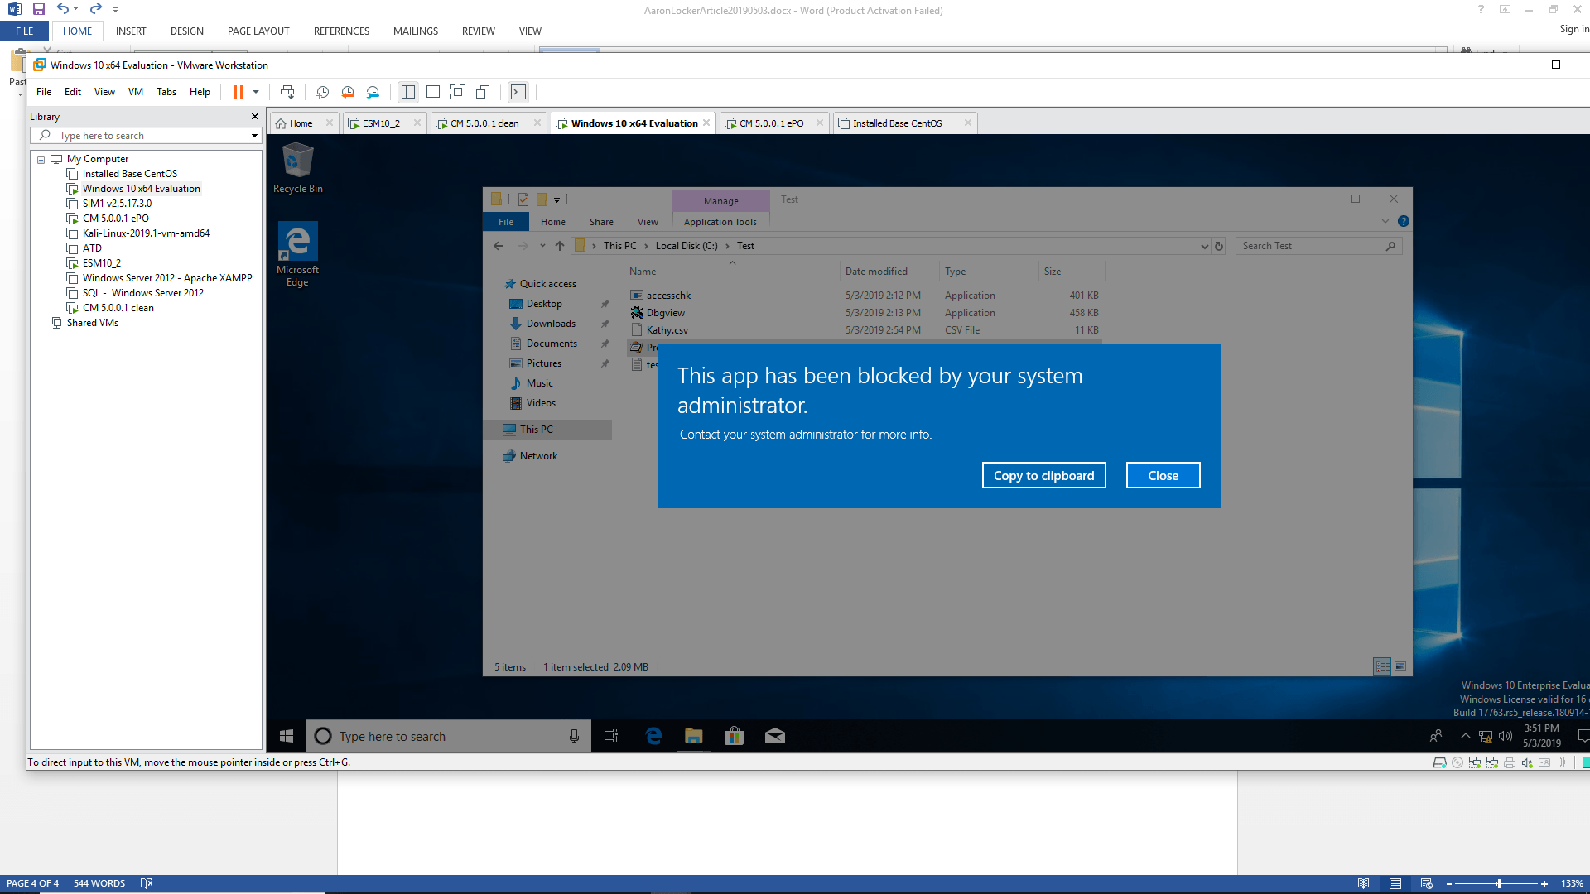Viewport: 1590px width, 894px height.
Task: Select the accesschk application file
Action: pyautogui.click(x=667, y=295)
